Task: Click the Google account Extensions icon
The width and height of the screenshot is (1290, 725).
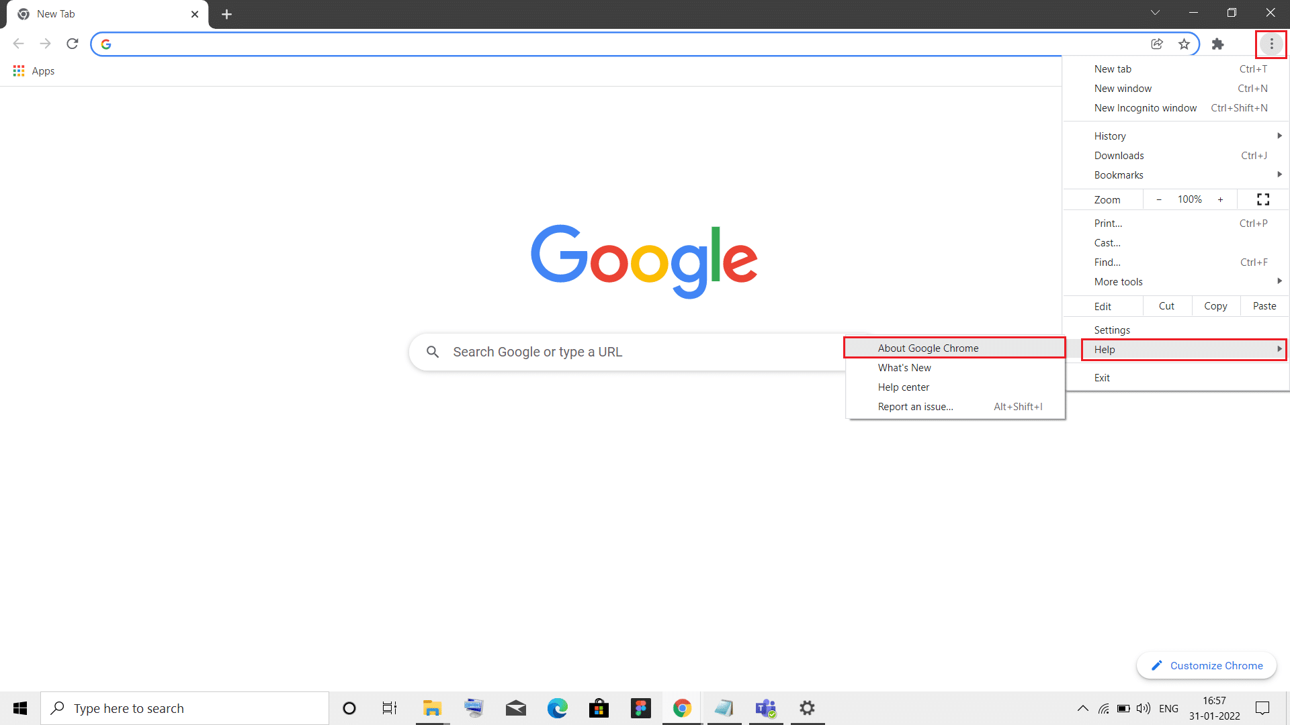Action: coord(1218,44)
